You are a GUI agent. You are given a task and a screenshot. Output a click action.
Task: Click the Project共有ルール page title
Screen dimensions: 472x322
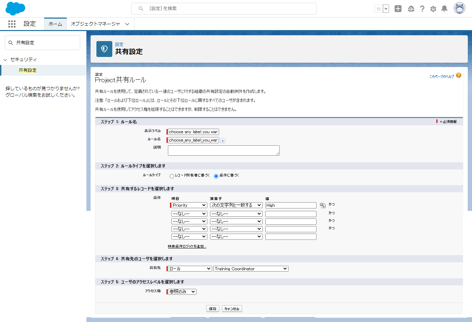point(121,80)
